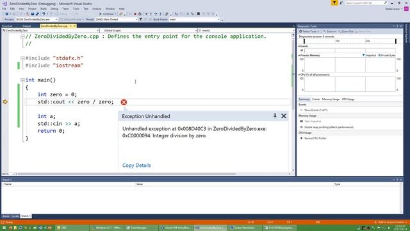Screen dimensions: 410x231
Task: Switch to the Events diagnostics tab
Action: 316,99
